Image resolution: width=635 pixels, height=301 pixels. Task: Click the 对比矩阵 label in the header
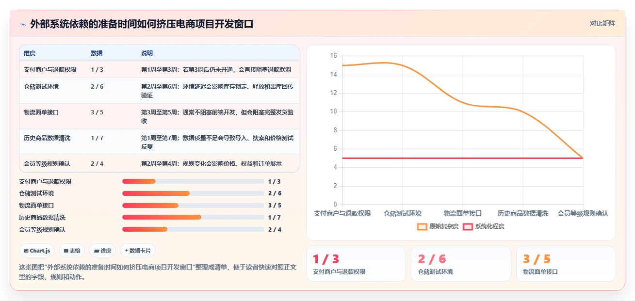[x=602, y=23]
